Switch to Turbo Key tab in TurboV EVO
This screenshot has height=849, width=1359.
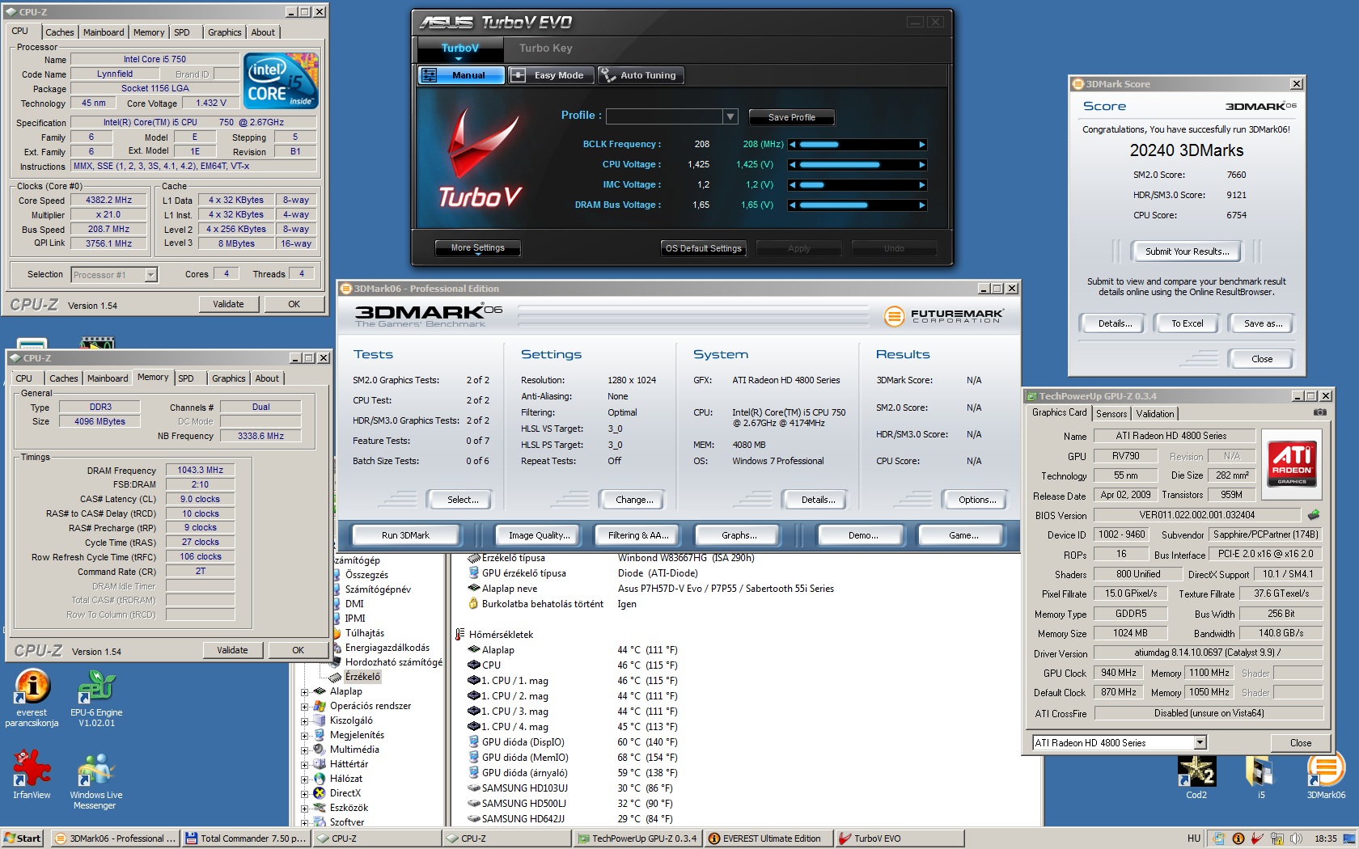(x=546, y=48)
